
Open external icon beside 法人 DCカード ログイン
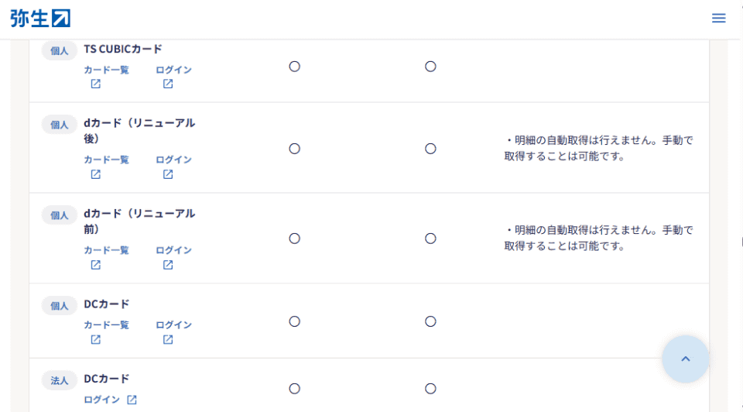[132, 400]
